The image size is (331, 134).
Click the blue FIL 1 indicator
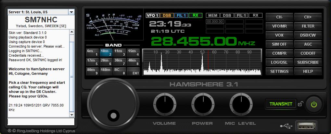tap(181, 15)
